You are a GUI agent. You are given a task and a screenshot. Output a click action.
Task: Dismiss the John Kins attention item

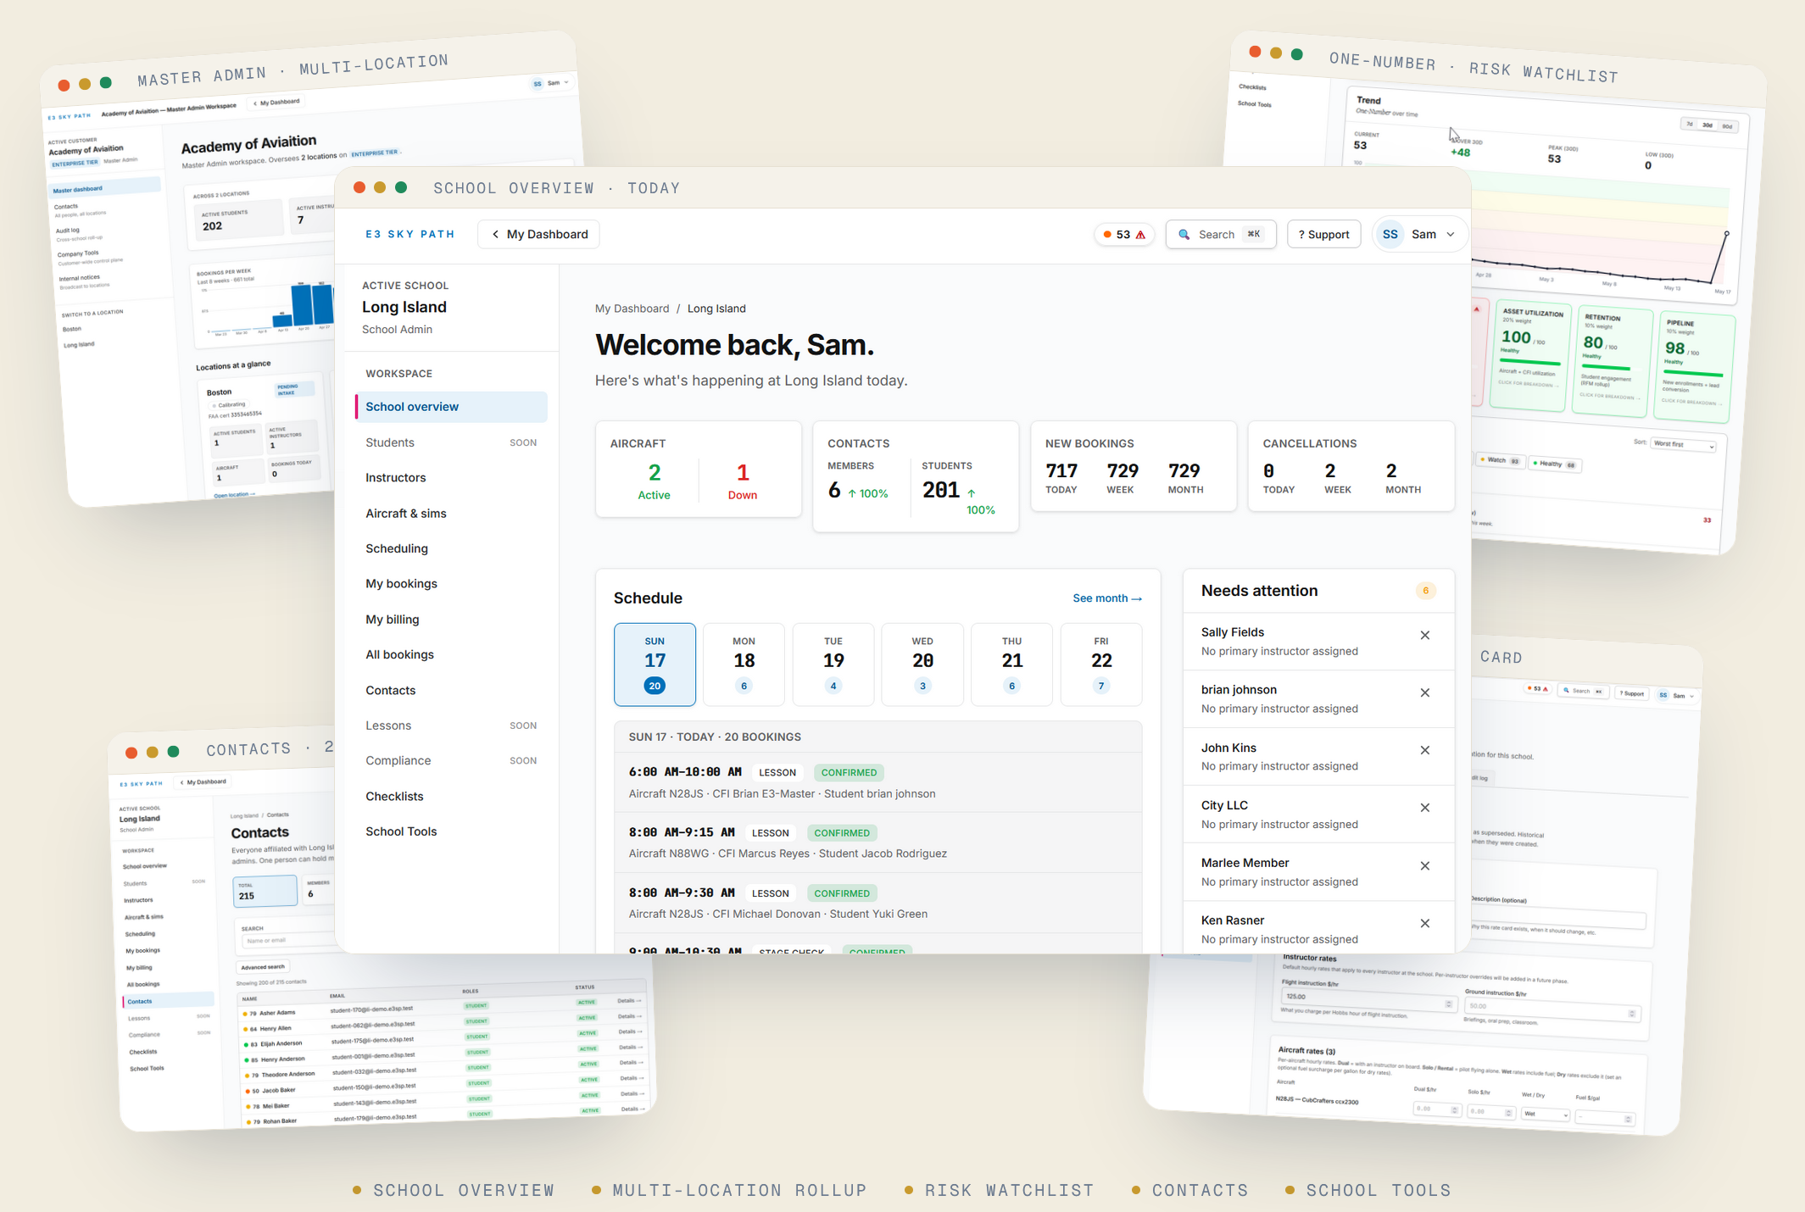click(1425, 751)
